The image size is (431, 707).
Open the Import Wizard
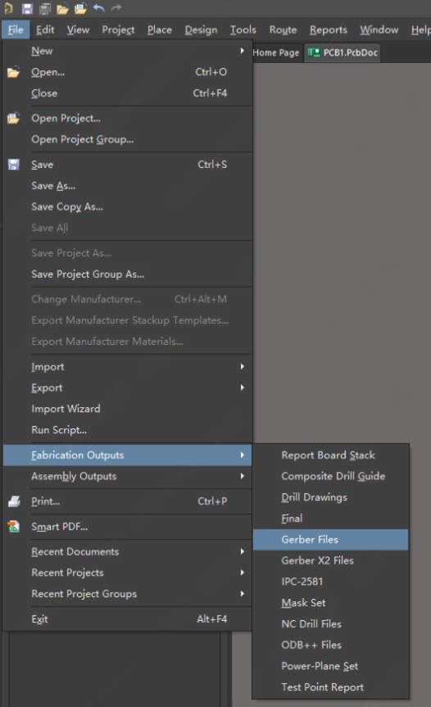tap(127, 409)
